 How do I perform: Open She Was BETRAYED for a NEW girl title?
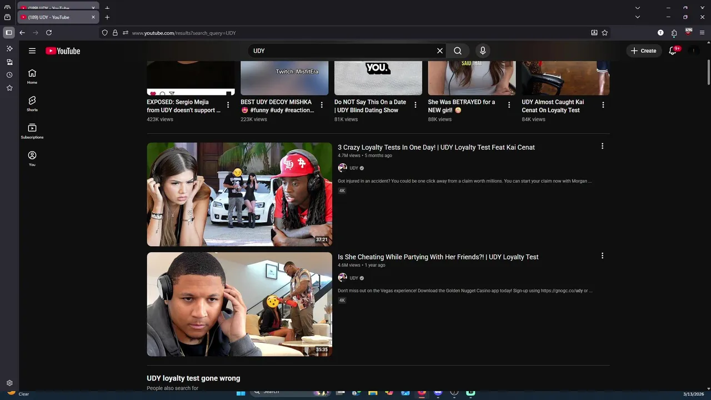(x=462, y=106)
